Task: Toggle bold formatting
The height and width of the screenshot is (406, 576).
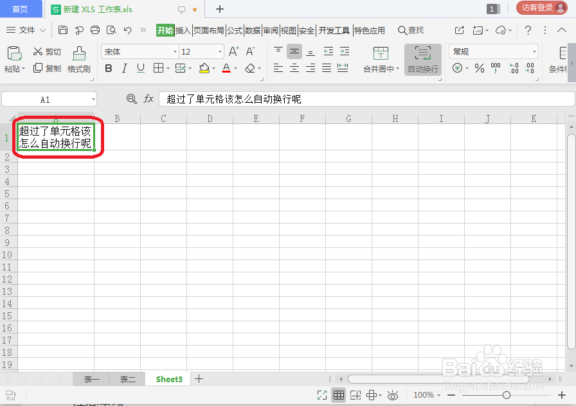Action: click(109, 68)
